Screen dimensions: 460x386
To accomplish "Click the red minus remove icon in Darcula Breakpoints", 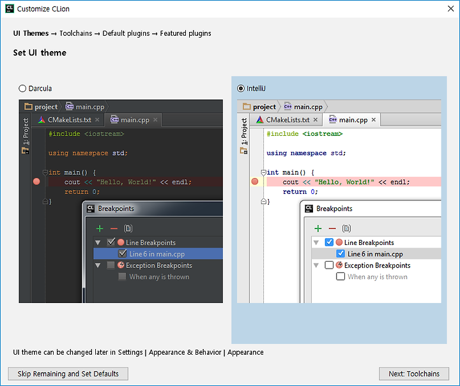I will pos(114,228).
